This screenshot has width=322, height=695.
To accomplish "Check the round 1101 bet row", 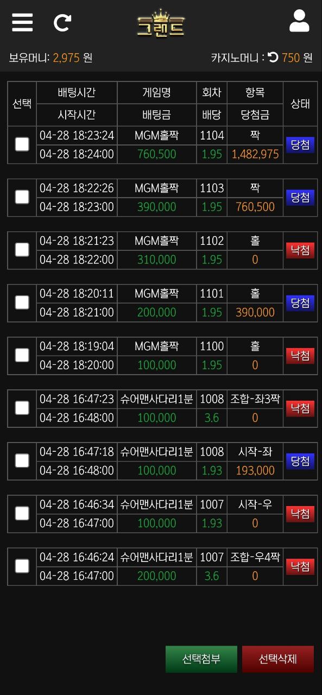I will pyautogui.click(x=22, y=302).
